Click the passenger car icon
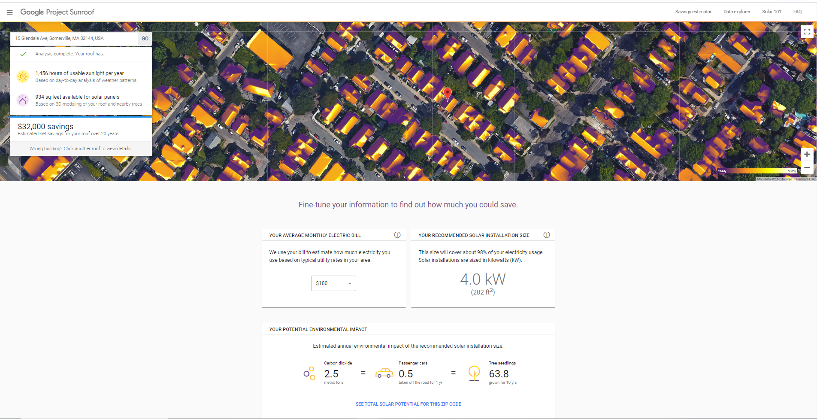Screen dimensions: 817x419 point(384,373)
